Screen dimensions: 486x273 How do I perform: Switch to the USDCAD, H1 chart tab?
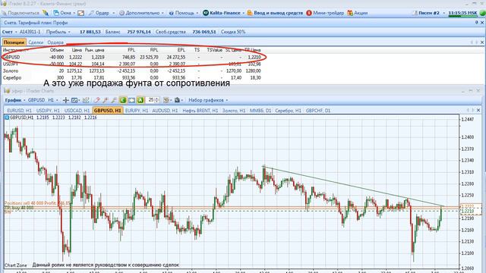tap(77, 111)
